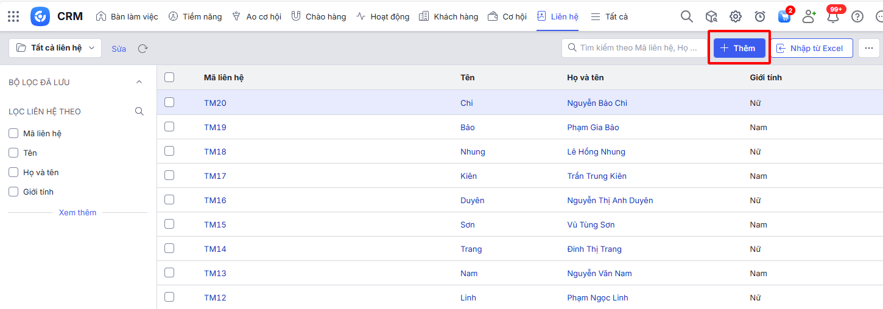This screenshot has height=309, width=883.
Task: Open the shopping cart with badge 2
Action: (784, 16)
